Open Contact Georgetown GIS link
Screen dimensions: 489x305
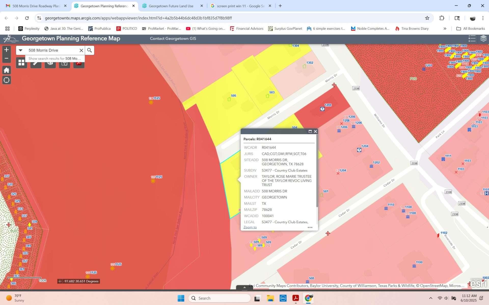(x=173, y=39)
